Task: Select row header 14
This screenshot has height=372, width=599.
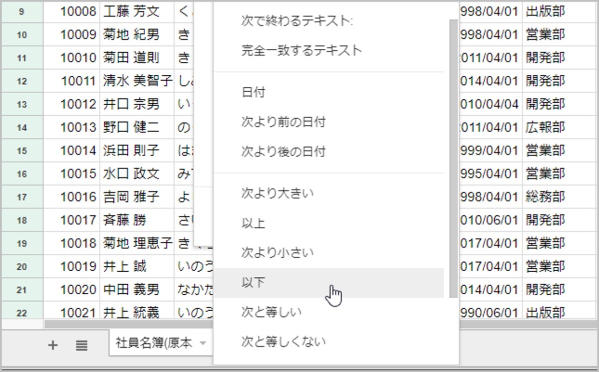Action: pos(22,127)
